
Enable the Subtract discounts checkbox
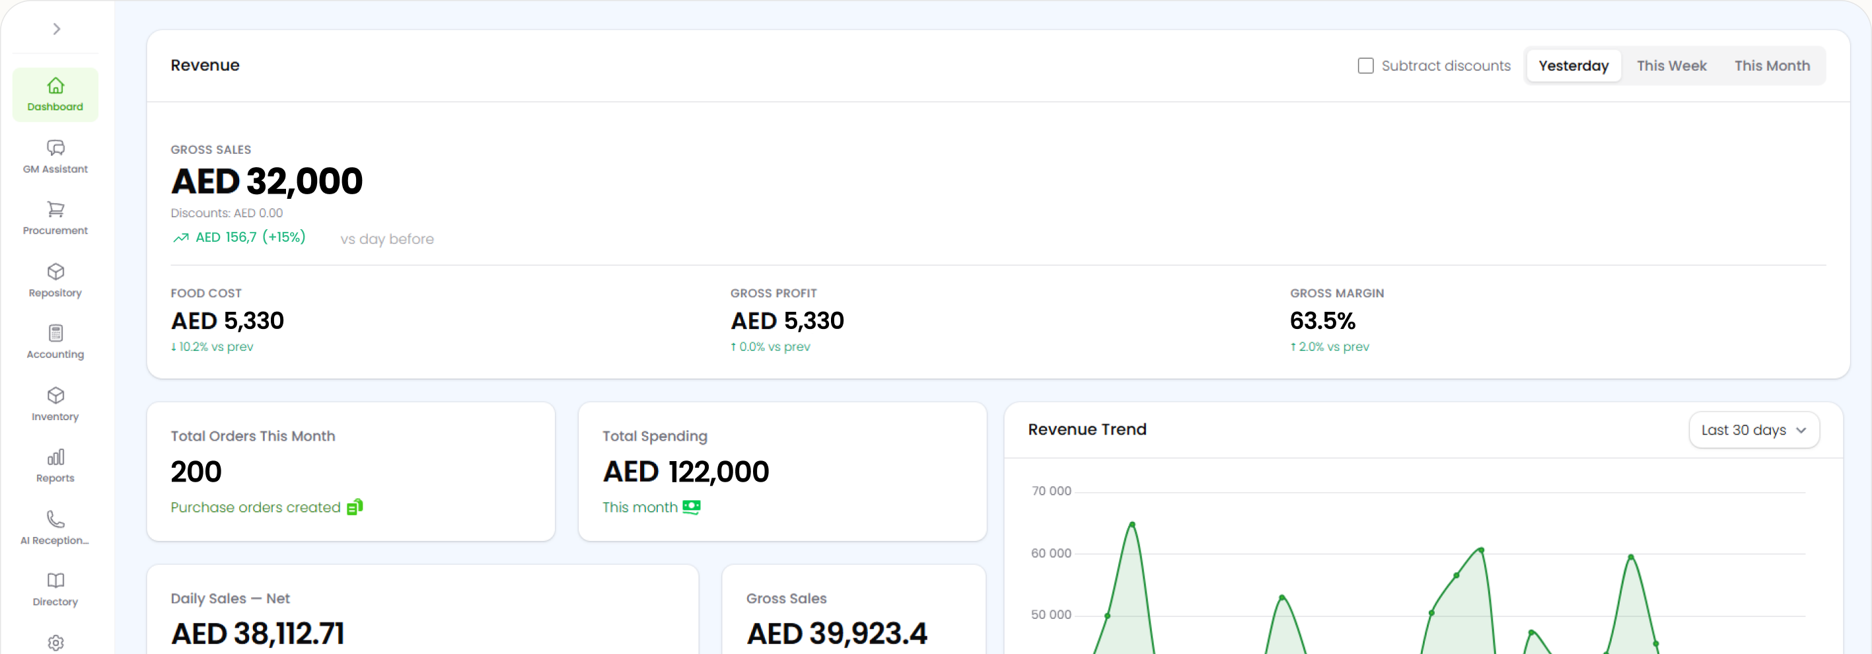point(1365,66)
